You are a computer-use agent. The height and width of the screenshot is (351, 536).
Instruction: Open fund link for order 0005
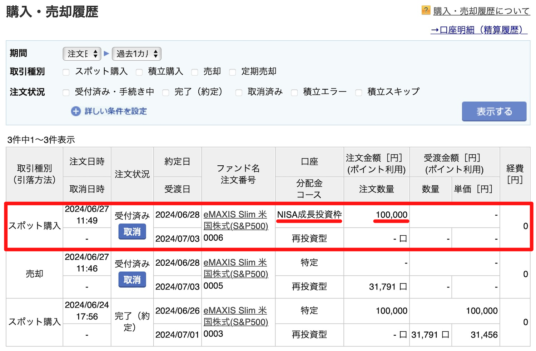(235, 268)
